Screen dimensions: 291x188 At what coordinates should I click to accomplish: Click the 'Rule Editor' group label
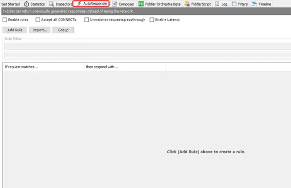[x=13, y=39]
